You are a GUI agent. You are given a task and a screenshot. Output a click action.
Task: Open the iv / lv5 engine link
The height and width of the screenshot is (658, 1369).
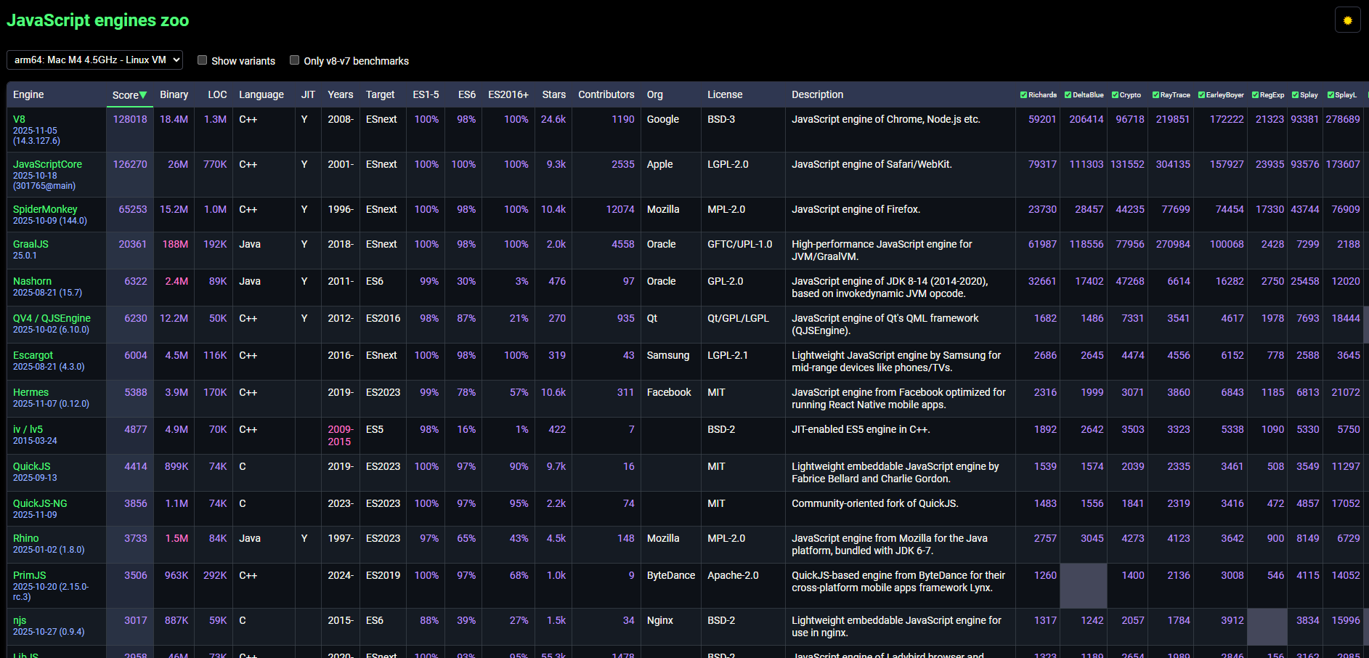pos(28,429)
